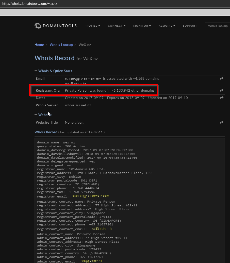Viewport: 230px width, 263px height.
Task: Collapse the Website section
Action: pos(43,115)
